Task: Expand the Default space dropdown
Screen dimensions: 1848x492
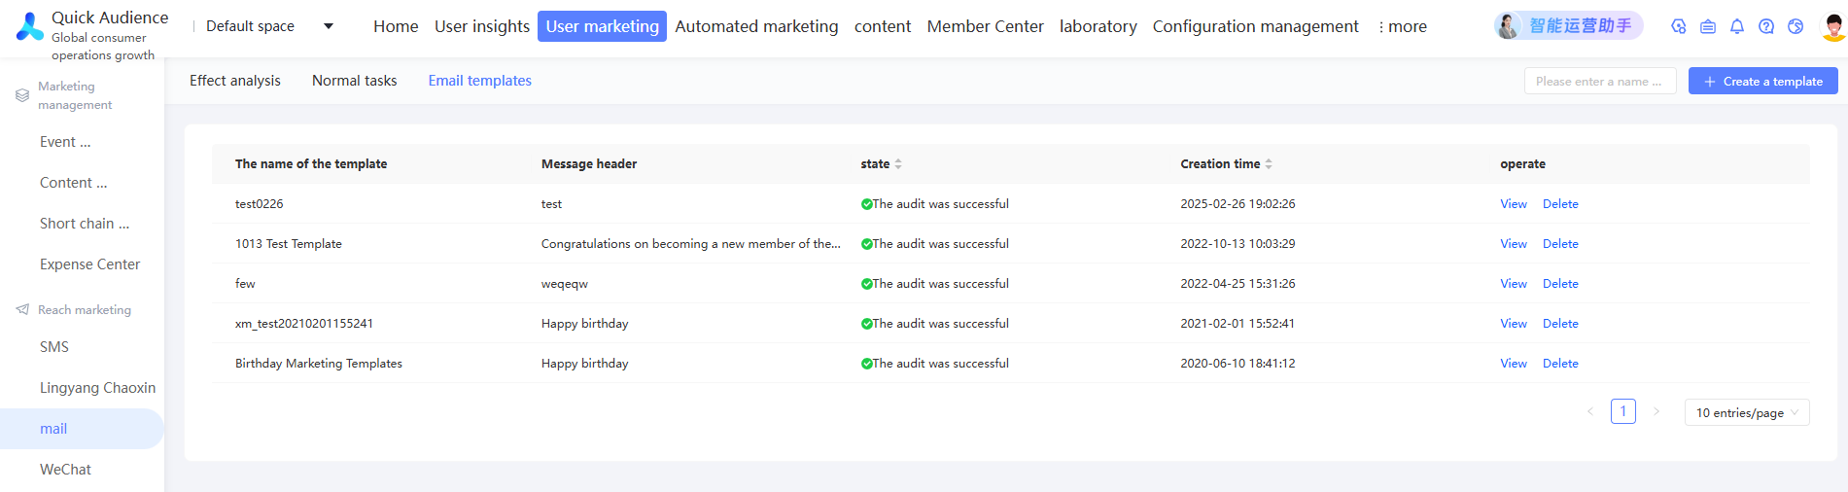Action: [329, 26]
